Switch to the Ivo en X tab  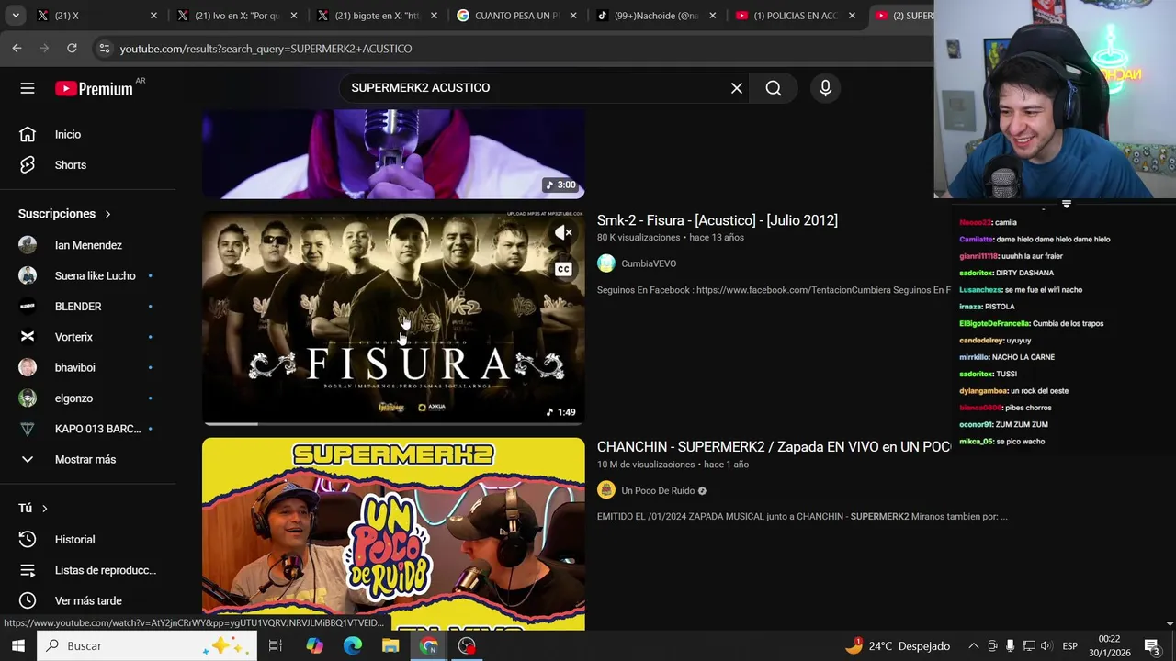click(236, 16)
